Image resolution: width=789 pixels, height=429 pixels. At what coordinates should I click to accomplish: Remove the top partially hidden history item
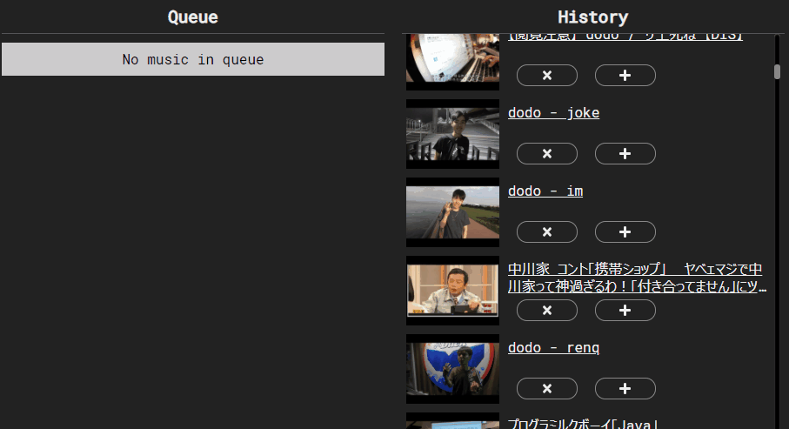(547, 76)
